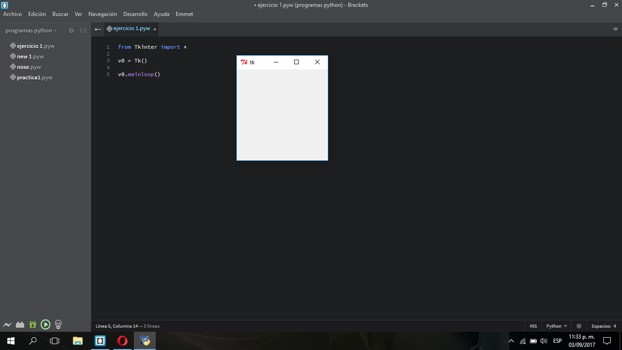Click the Brackets app icon in title bar

[5, 5]
